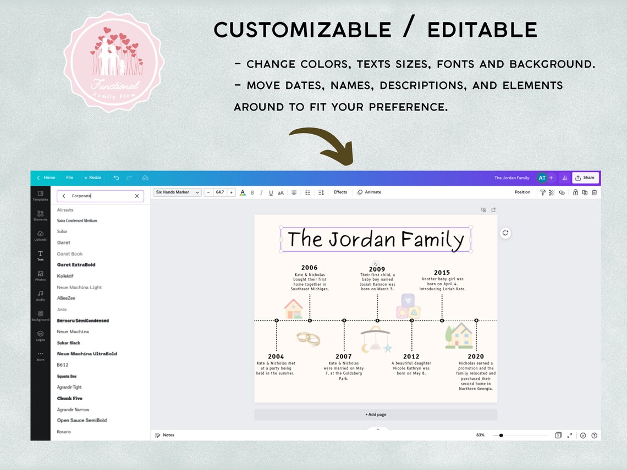The image size is (627, 470).
Task: Open the text alignment tool
Action: [294, 192]
